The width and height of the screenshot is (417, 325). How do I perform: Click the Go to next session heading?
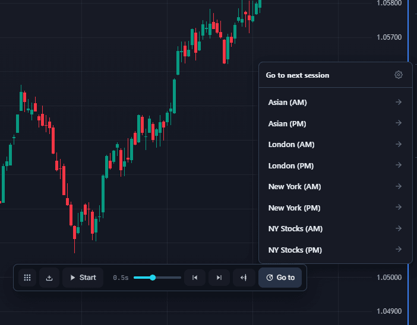pos(298,75)
